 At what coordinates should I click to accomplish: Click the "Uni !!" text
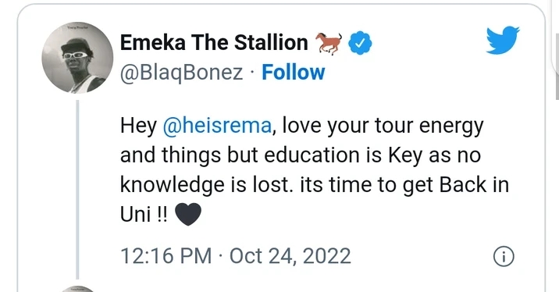point(144,215)
